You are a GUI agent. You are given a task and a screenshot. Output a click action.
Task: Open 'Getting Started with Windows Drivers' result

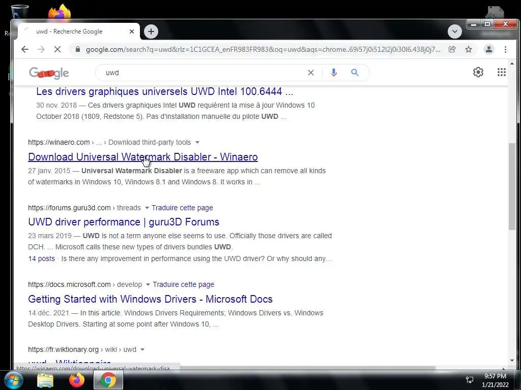150,299
